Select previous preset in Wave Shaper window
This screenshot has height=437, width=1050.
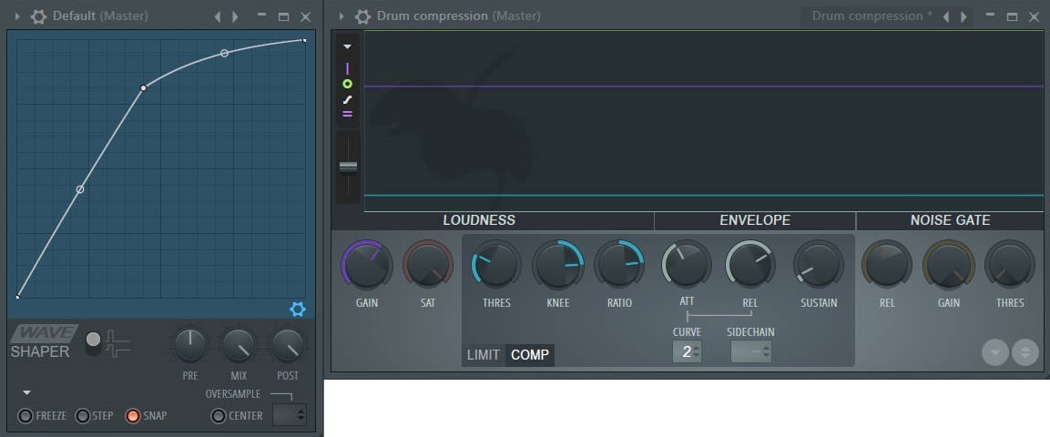pos(217,16)
